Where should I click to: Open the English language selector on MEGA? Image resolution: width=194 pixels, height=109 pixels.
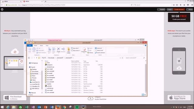161,9
